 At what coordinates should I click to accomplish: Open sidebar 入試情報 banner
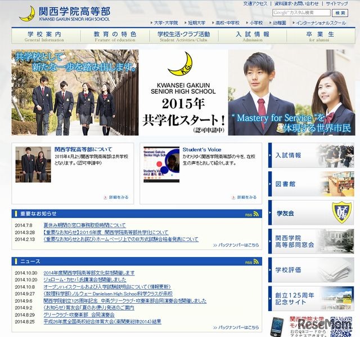pyautogui.click(x=311, y=156)
